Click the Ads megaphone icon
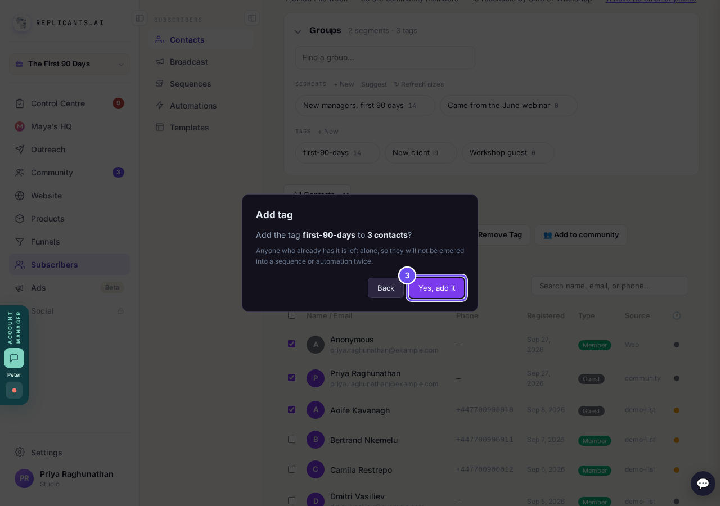 tap(20, 288)
